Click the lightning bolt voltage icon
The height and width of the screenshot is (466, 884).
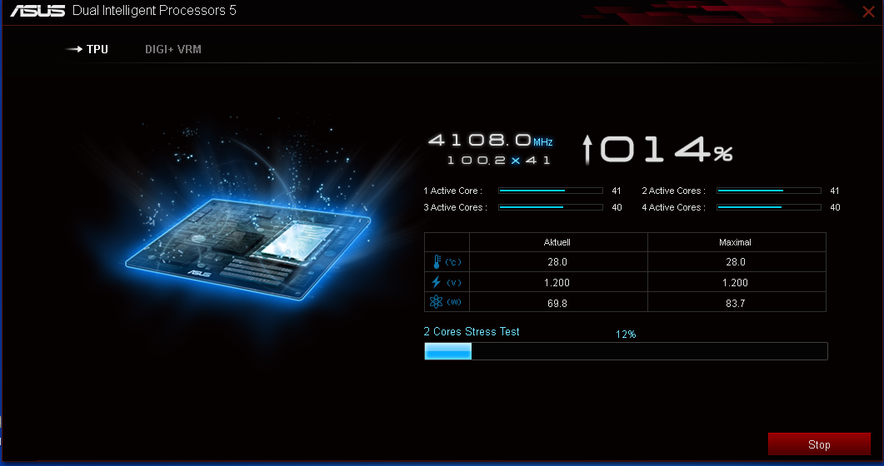(436, 282)
